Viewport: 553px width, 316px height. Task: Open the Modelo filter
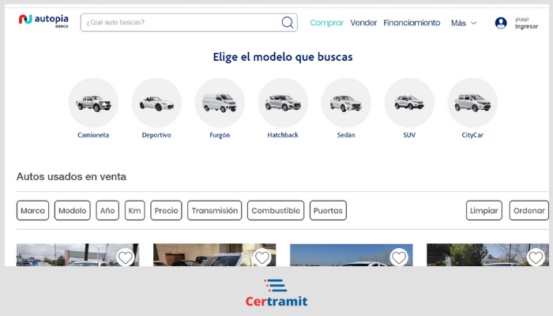[x=73, y=211]
